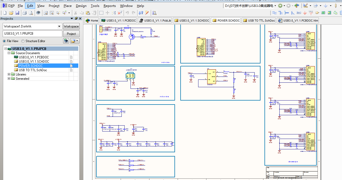Switch to the USB3.0_V1.1.PCBDOC tab
Viewport: 342px width, 180px height.
click(118, 21)
